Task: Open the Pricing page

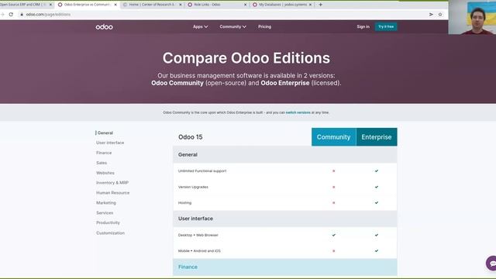Action: pos(264,26)
